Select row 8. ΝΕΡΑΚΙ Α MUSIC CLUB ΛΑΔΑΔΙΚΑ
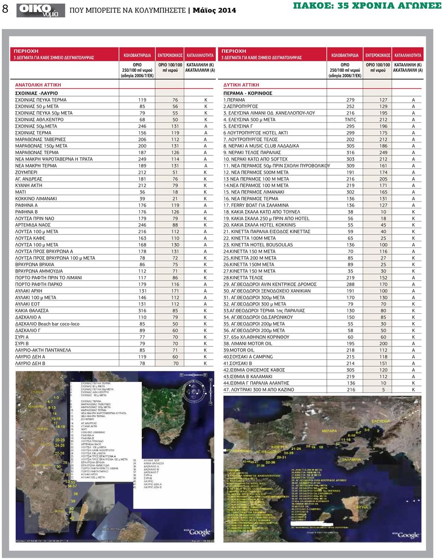 tap(321, 146)
